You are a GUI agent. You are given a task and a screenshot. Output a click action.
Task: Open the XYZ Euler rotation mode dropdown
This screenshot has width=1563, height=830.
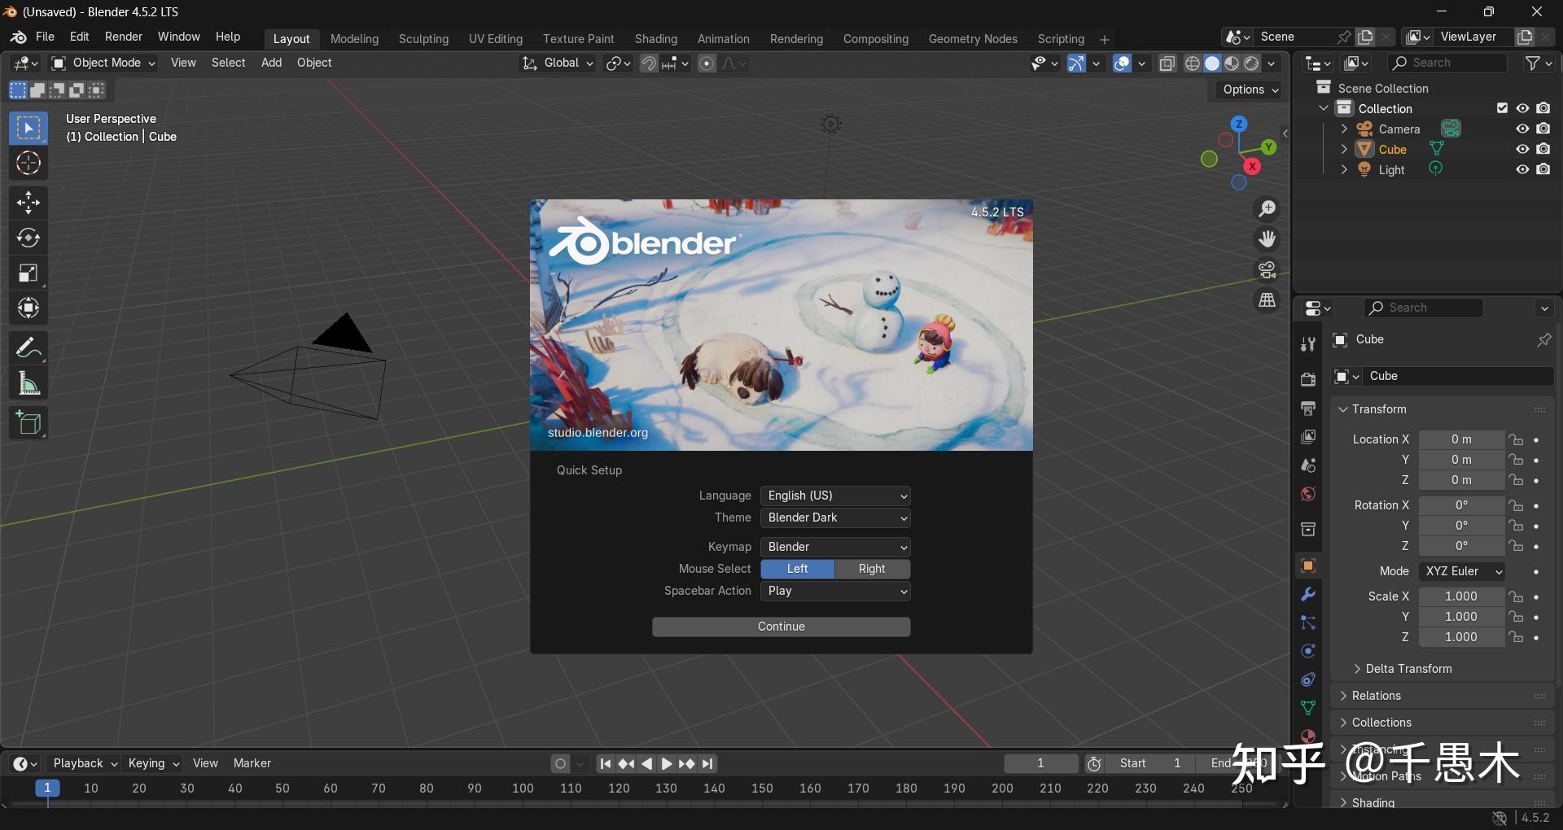coord(1462,571)
